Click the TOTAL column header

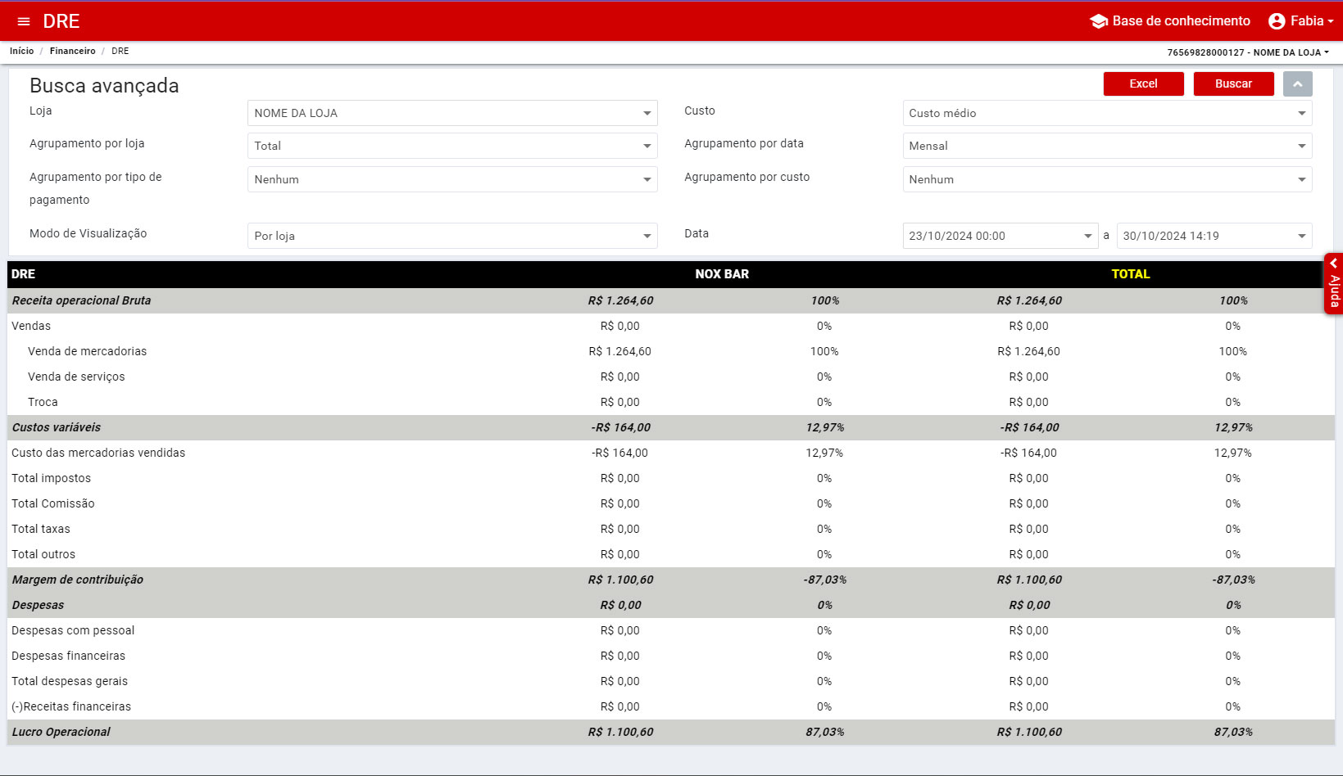[x=1130, y=274]
